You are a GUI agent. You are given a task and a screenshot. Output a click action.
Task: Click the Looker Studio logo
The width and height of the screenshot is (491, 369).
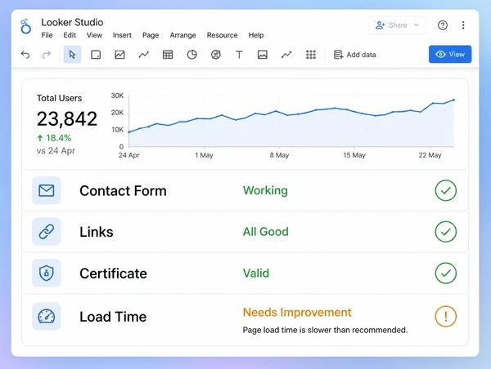pos(25,26)
